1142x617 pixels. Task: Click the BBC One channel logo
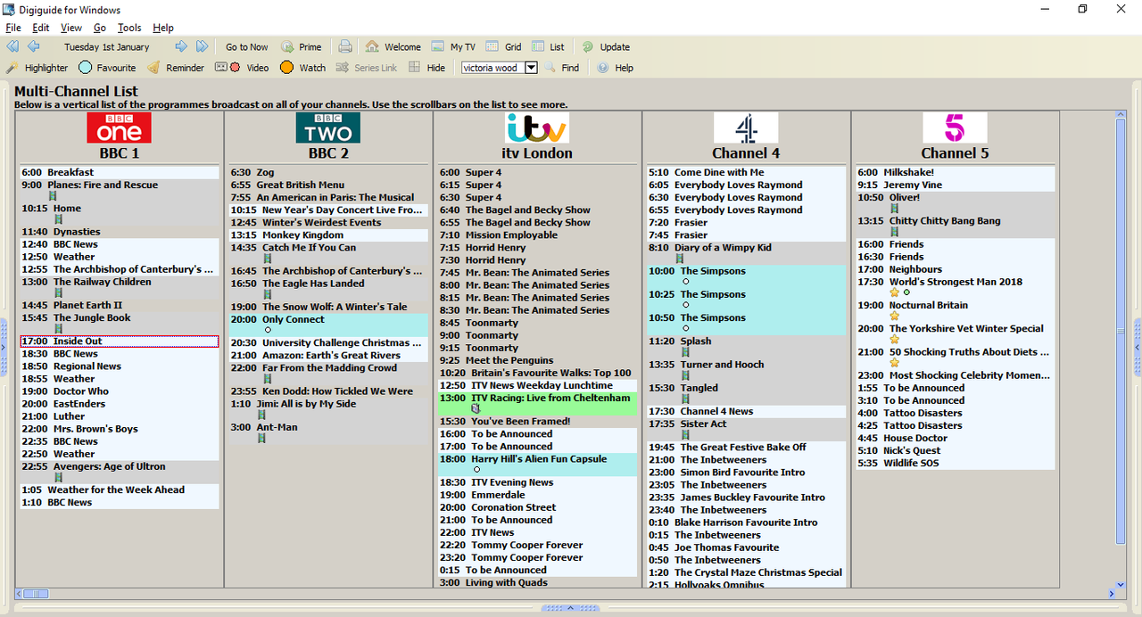[x=119, y=128]
